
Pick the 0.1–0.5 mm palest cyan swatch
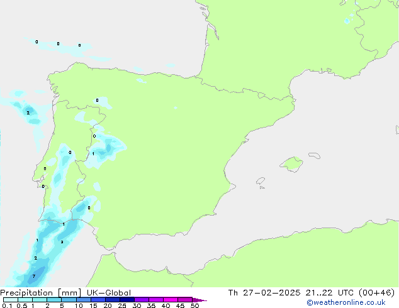coord(11,300)
